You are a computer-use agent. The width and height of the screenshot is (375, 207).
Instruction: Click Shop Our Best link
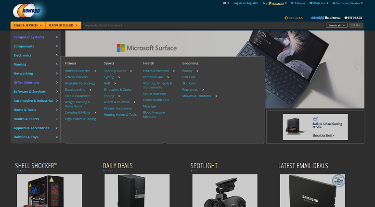323,135
